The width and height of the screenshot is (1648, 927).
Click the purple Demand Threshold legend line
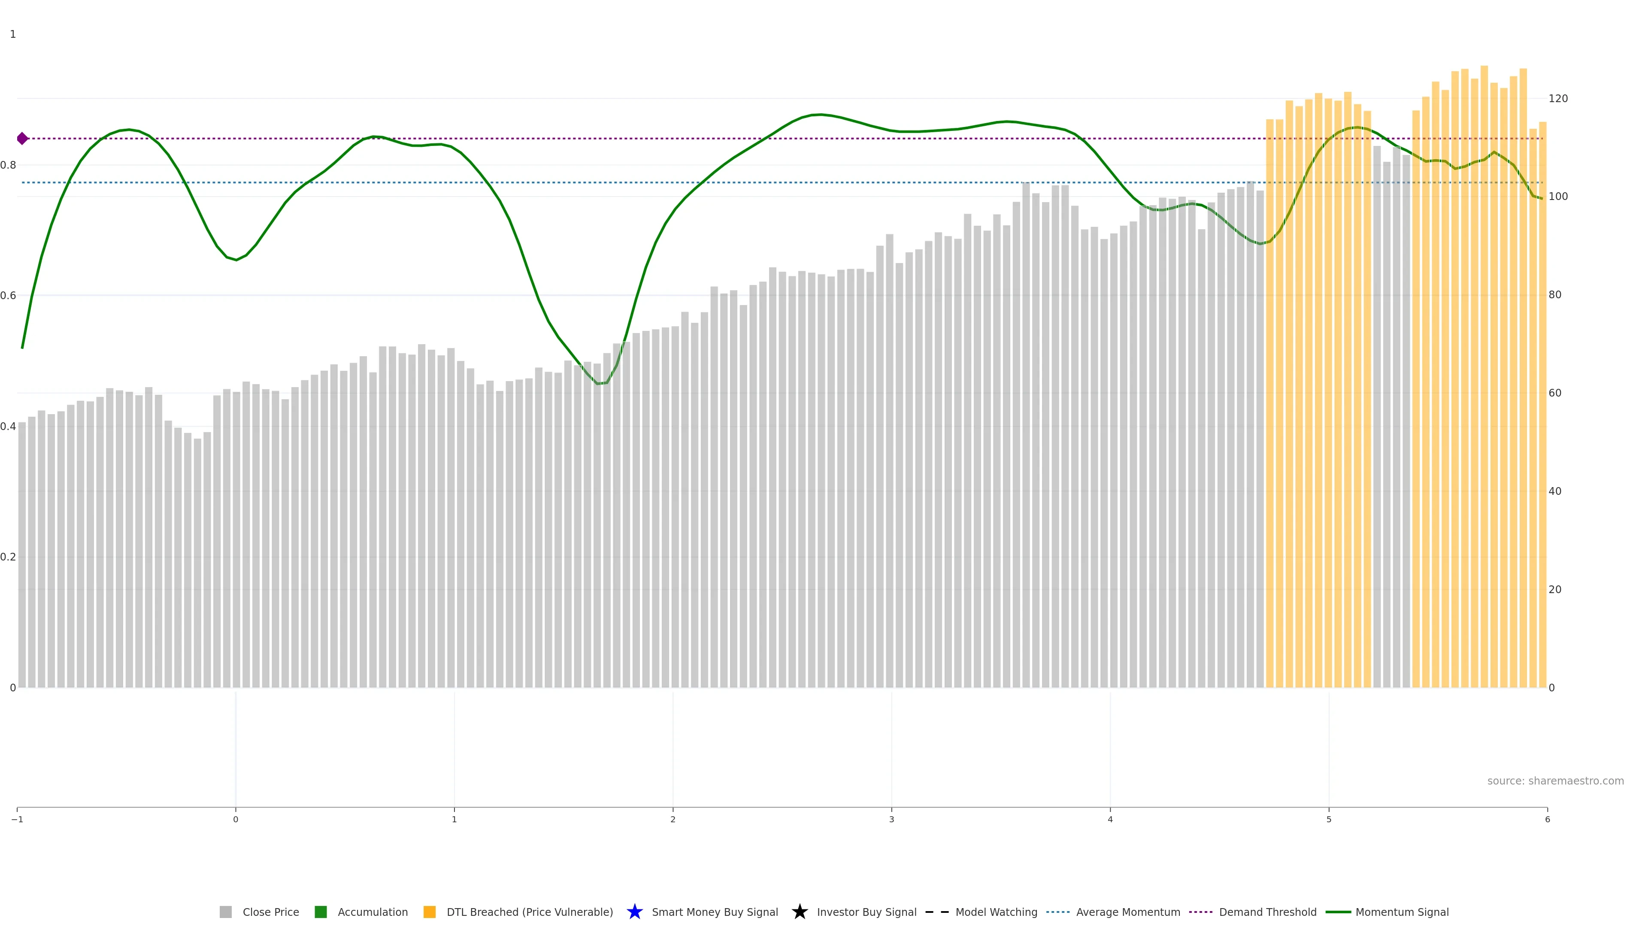click(x=1200, y=912)
